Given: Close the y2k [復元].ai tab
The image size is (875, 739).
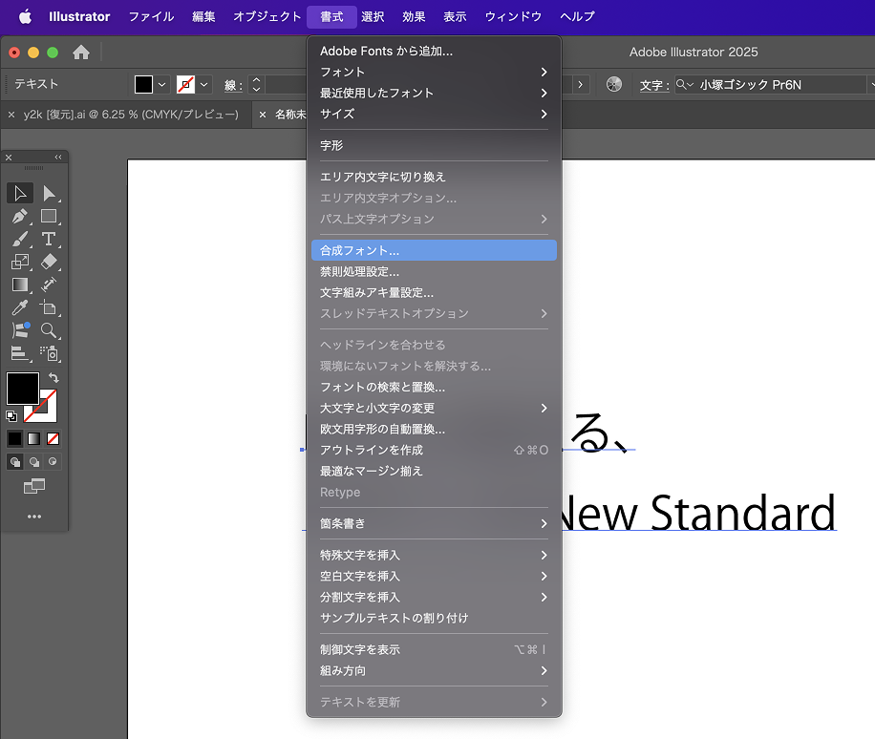Looking at the screenshot, I should click(11, 115).
